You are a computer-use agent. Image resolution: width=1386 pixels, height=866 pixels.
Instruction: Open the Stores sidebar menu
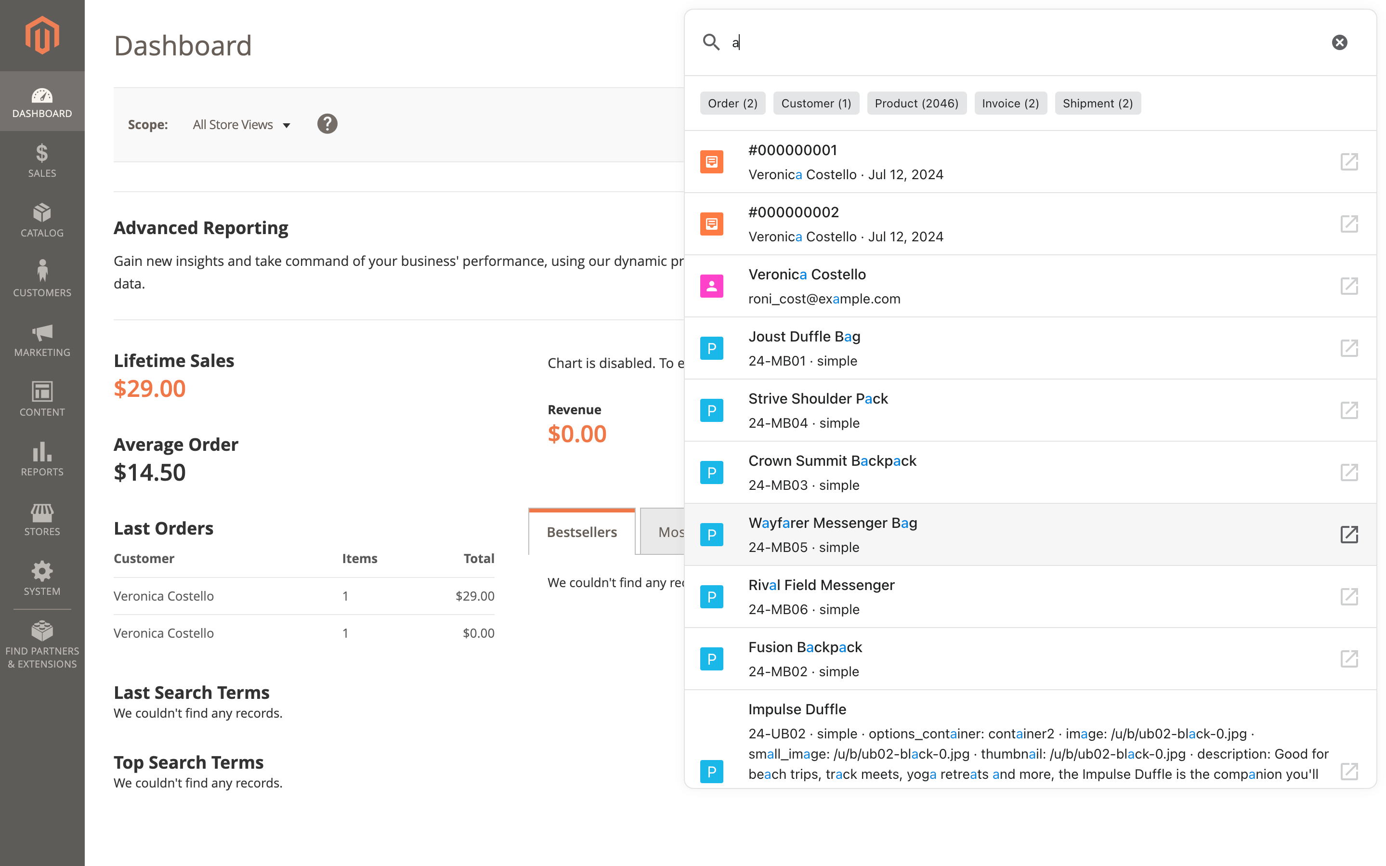click(42, 519)
